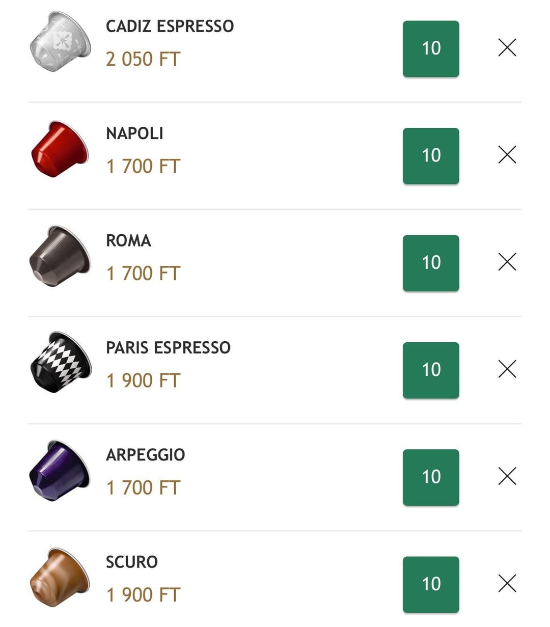The width and height of the screenshot is (550, 627).
Task: Open quantity selector for Cadiz Espresso
Action: (x=431, y=49)
